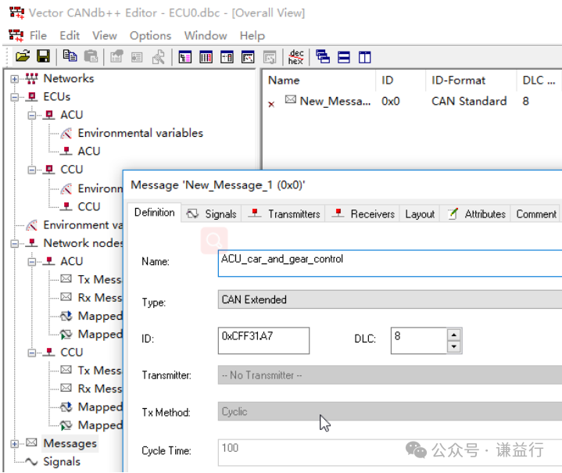562x473 pixels.
Task: Collapse the ACU node under ECUs
Action: pyautogui.click(x=32, y=115)
